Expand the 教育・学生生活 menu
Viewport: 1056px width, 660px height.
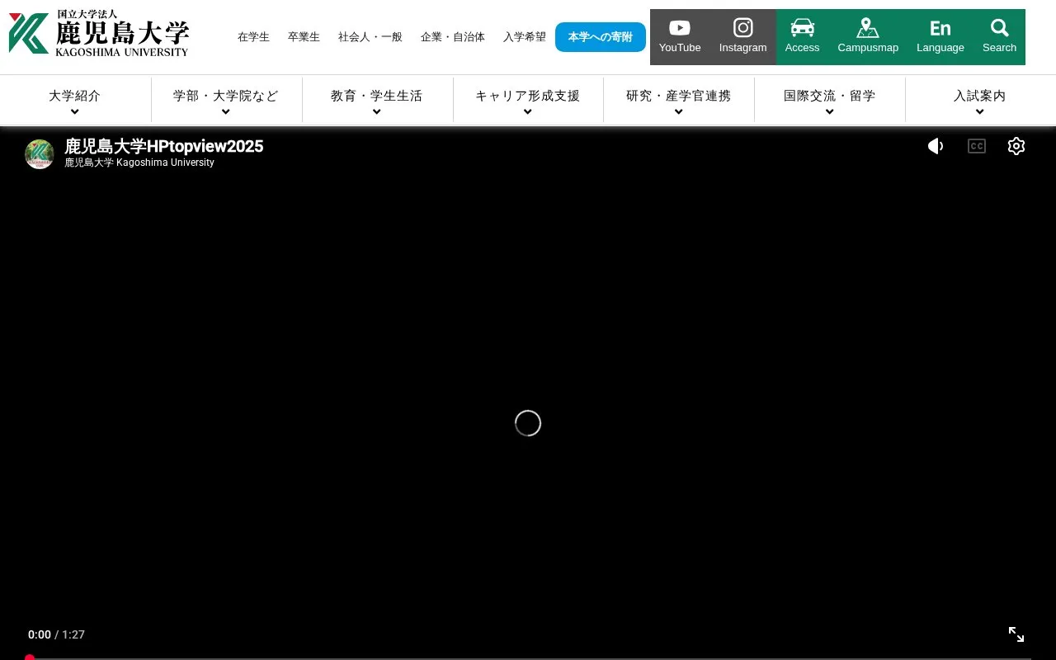pos(377,101)
